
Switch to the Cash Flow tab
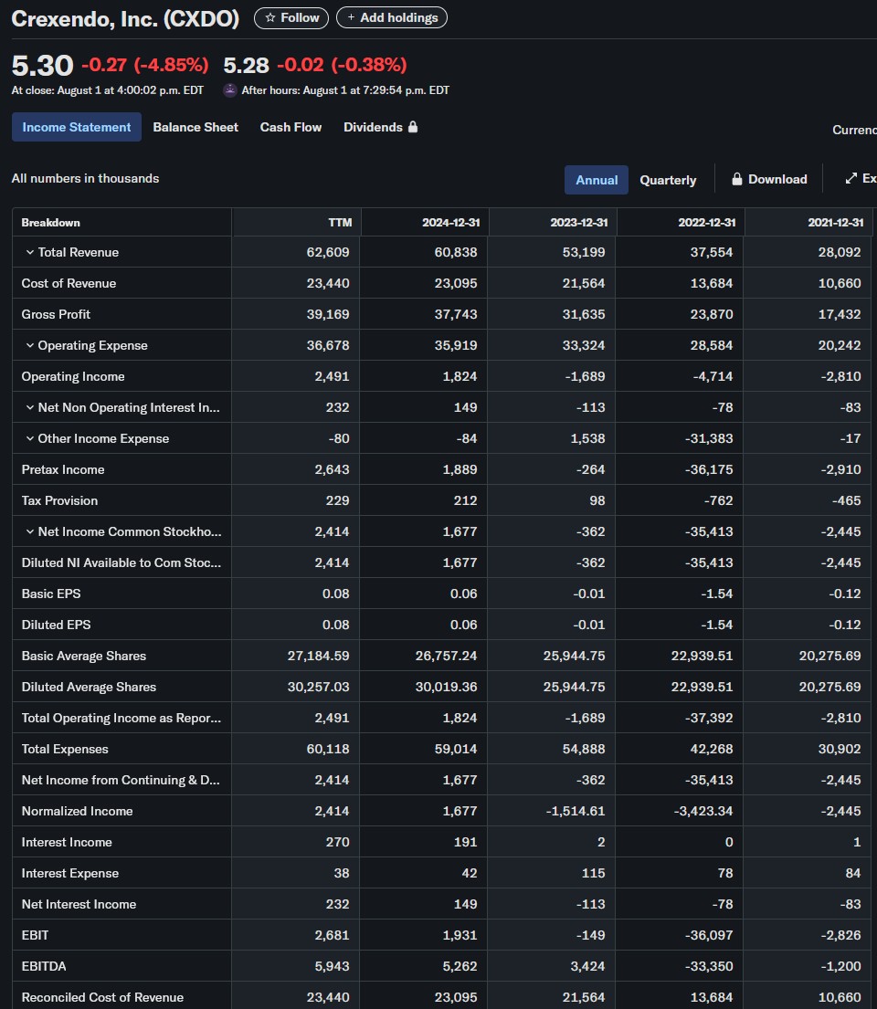click(x=291, y=128)
